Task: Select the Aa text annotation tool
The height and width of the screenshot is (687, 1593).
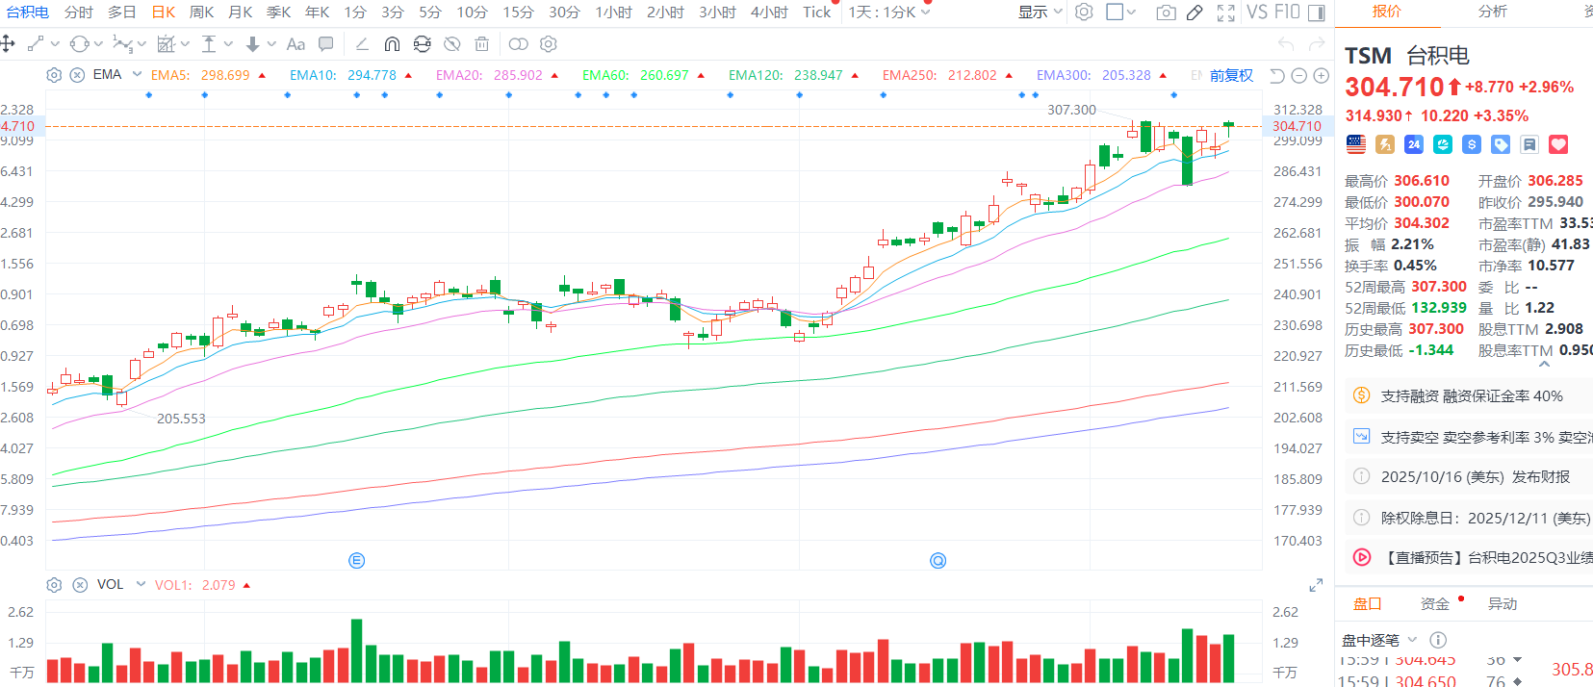Action: pos(295,43)
